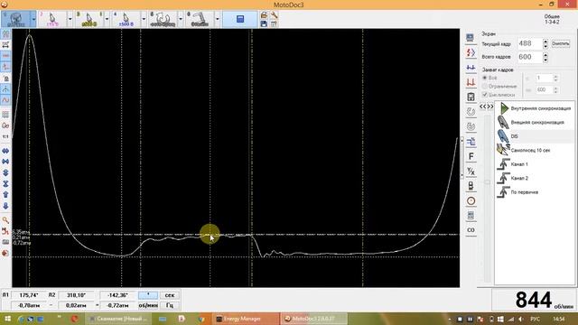Screen dimensions: 578x325
Task: Select channel 3 probe with yellow label
Action: [89, 19]
